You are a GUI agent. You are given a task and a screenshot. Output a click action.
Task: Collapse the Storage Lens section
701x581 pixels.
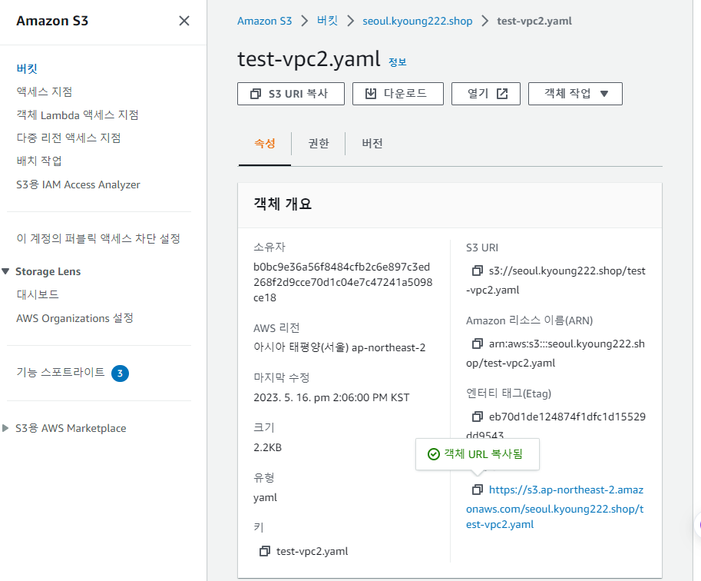(x=5, y=271)
